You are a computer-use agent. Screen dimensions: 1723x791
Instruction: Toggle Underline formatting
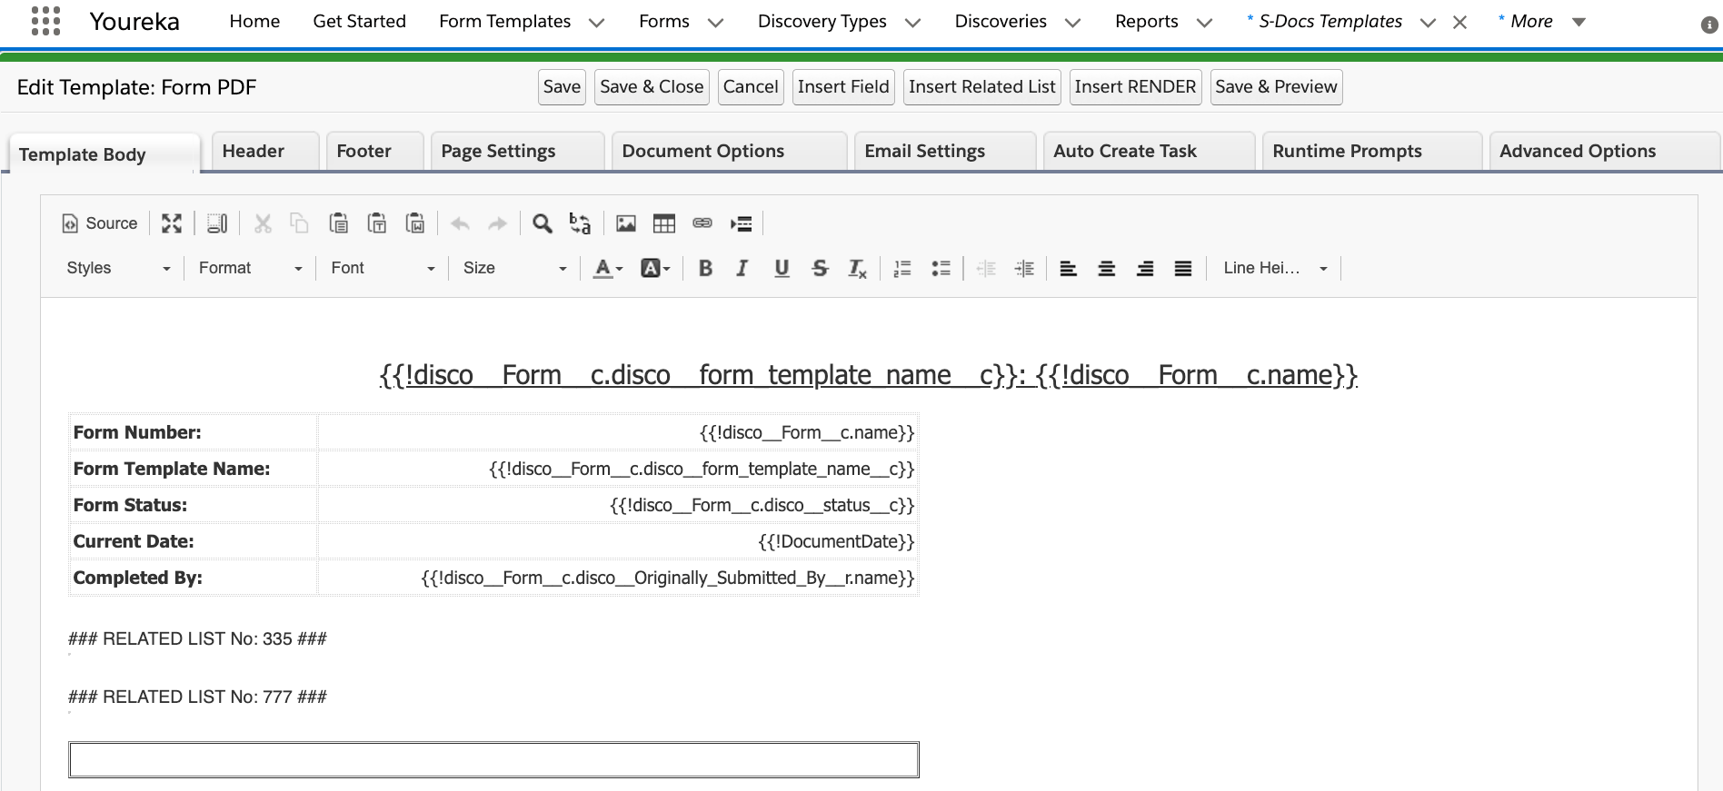[782, 268]
